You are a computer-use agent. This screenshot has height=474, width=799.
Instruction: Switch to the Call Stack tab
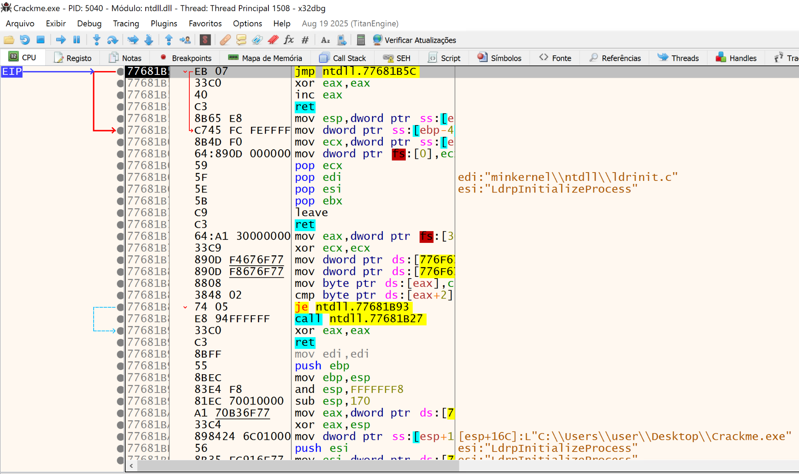[x=342, y=58]
